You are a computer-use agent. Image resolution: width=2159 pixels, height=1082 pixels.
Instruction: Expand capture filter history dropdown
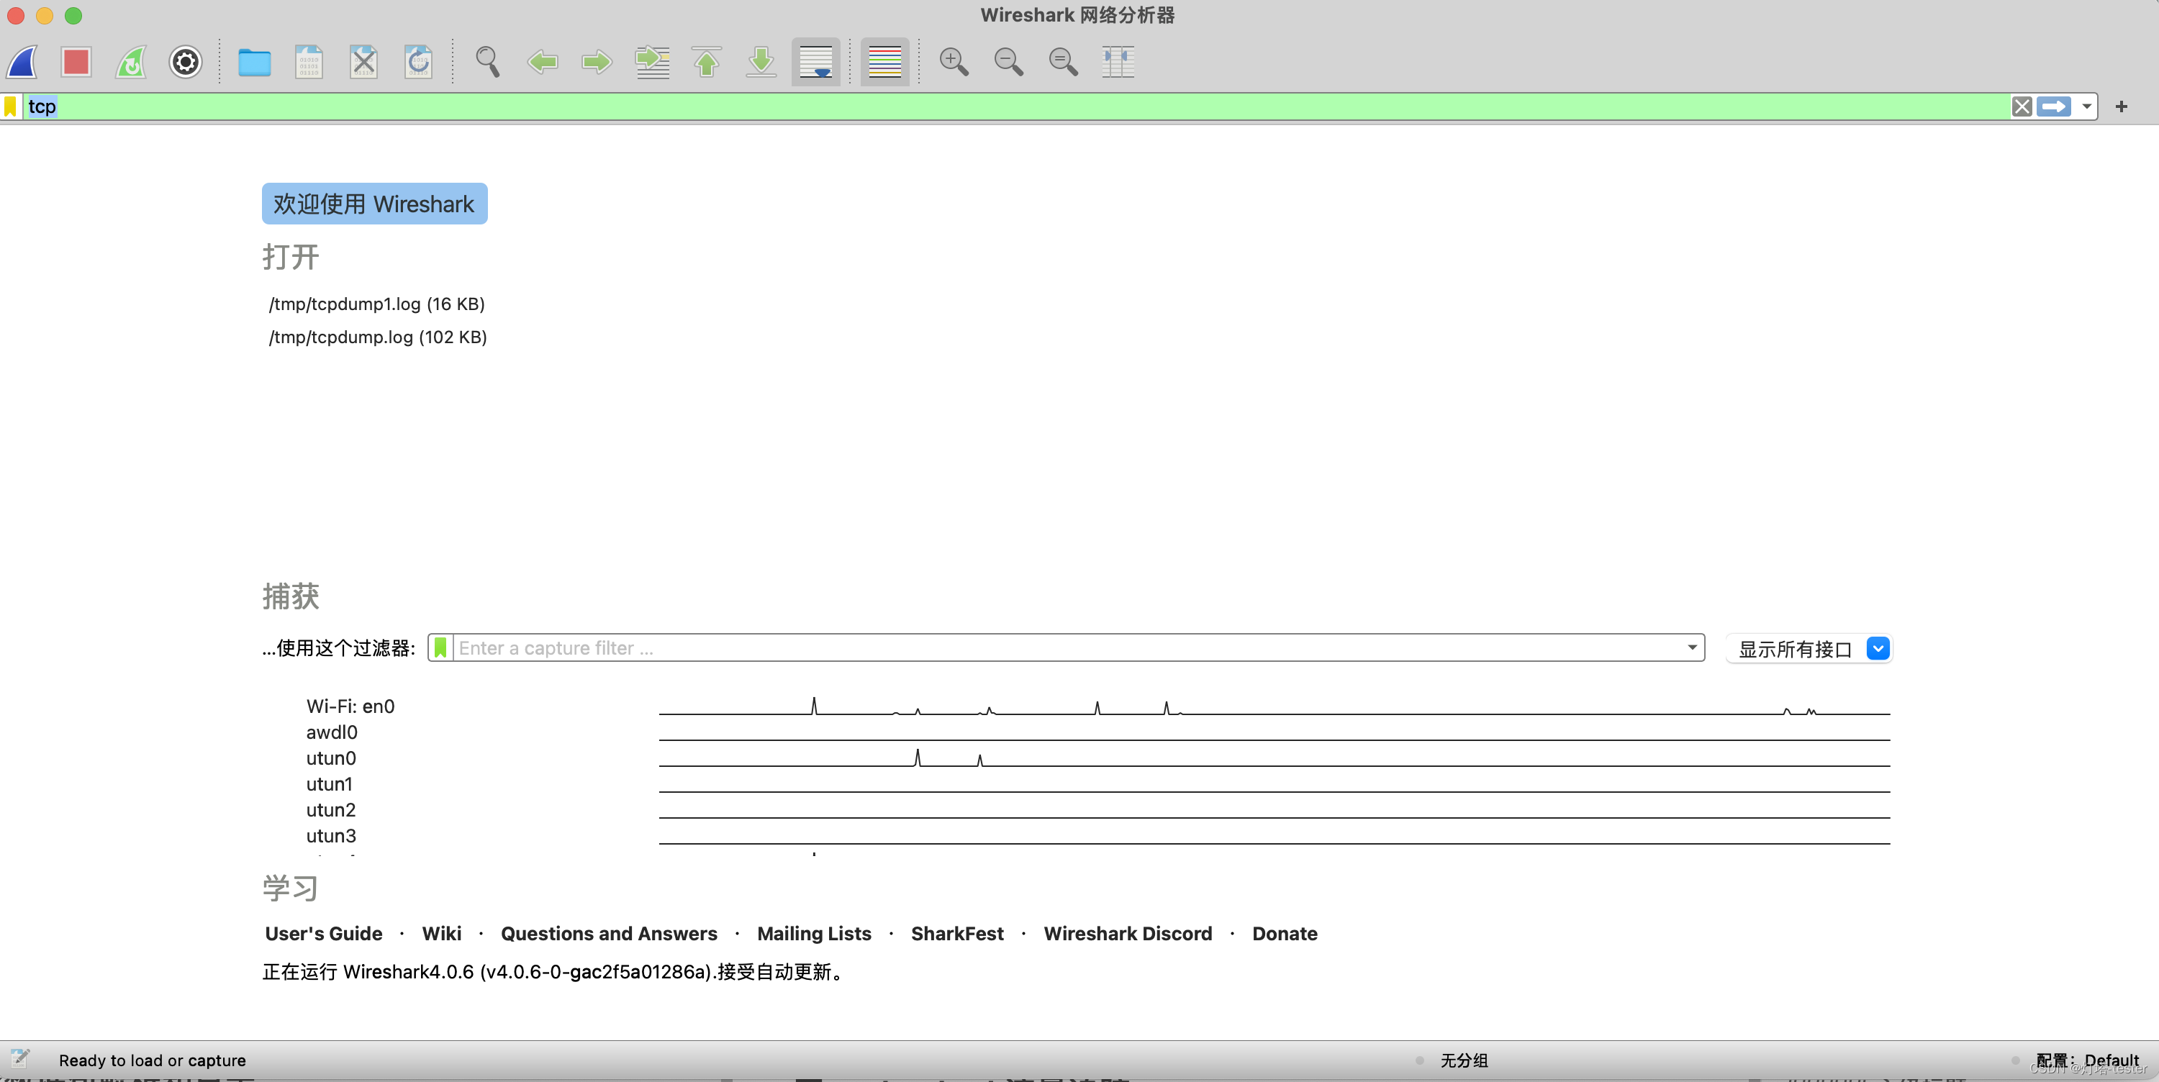tap(1692, 648)
